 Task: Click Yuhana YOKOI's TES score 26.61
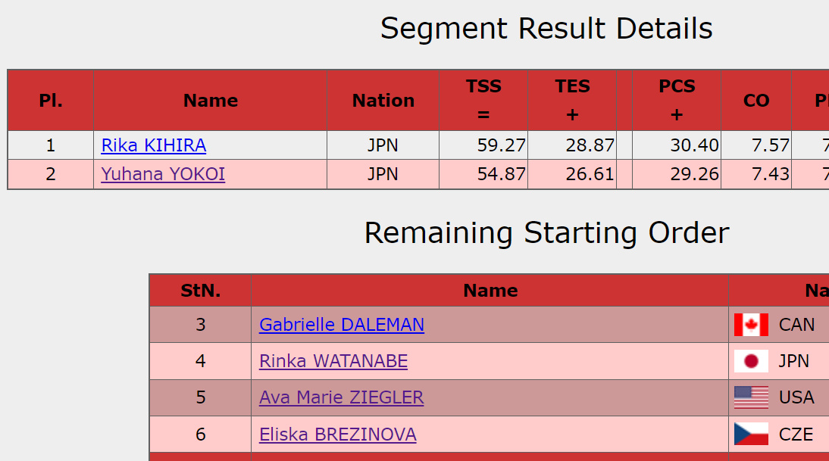tap(590, 175)
